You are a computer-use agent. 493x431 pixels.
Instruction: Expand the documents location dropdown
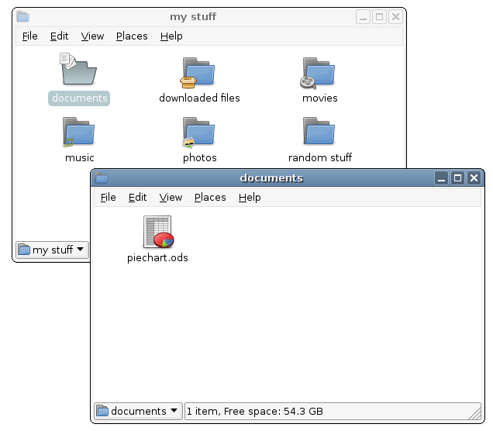tap(138, 411)
